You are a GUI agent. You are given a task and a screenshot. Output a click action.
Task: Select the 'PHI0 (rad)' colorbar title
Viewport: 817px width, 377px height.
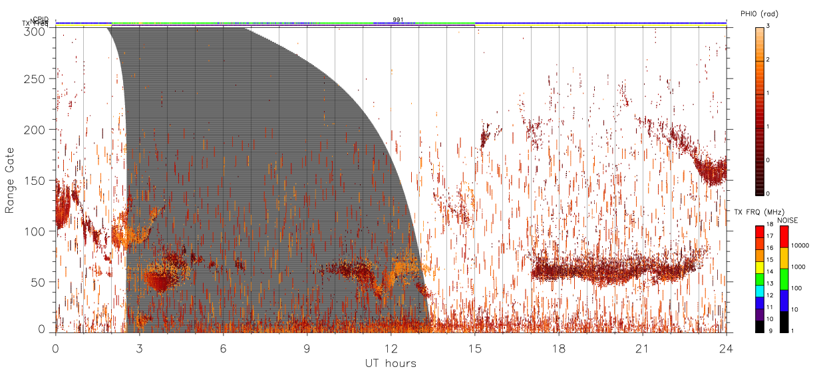coord(759,14)
